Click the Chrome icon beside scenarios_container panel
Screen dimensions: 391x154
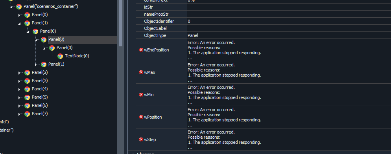coord(19,7)
